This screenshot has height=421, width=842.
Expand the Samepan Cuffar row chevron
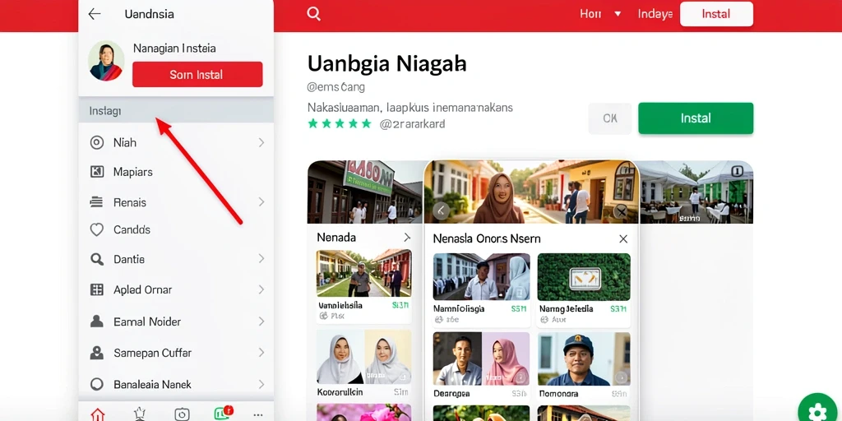click(x=261, y=353)
